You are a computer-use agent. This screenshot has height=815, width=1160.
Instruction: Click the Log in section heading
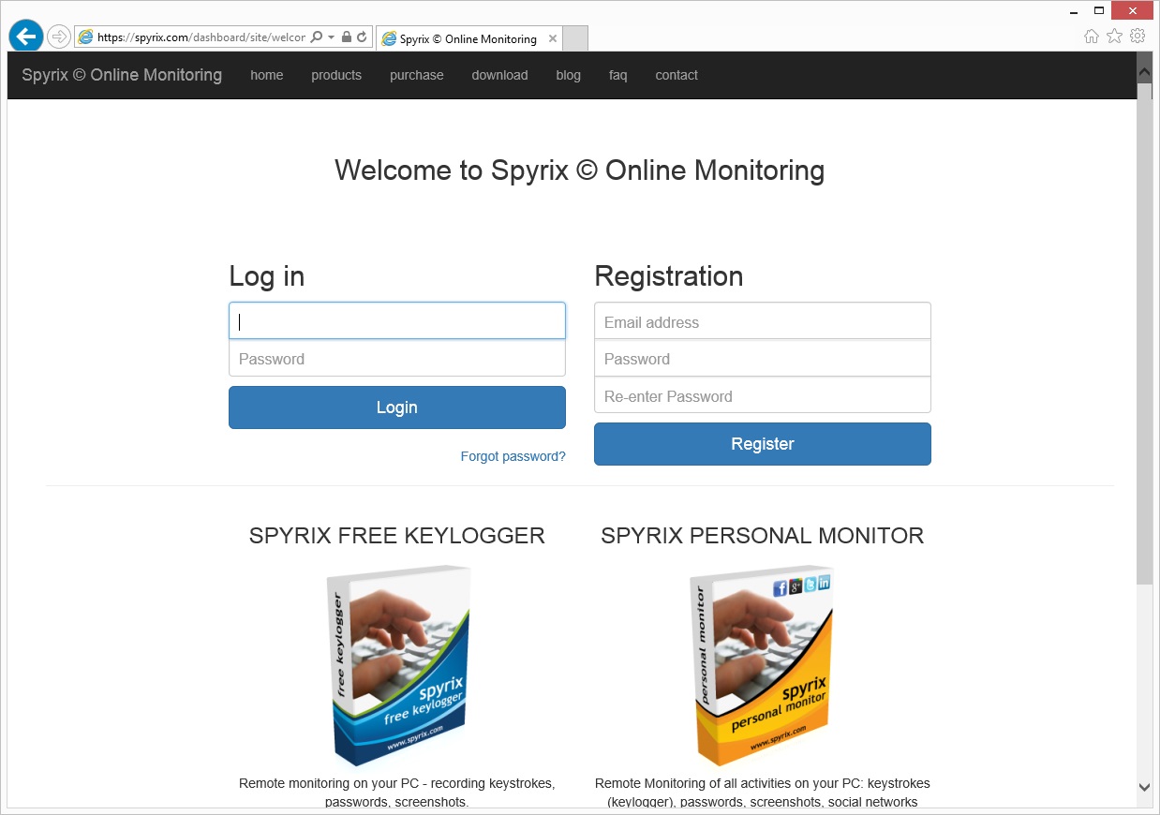[x=267, y=276]
